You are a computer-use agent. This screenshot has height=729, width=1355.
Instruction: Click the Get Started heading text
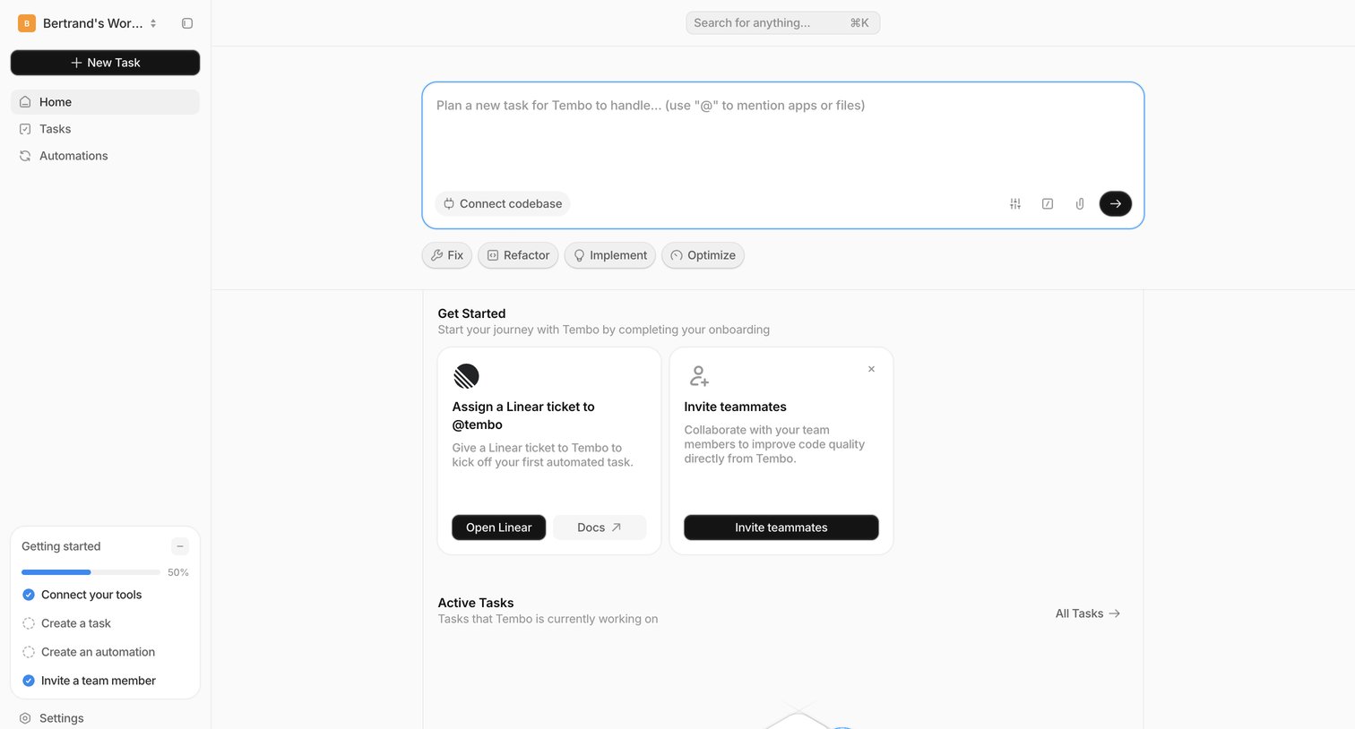coord(471,313)
